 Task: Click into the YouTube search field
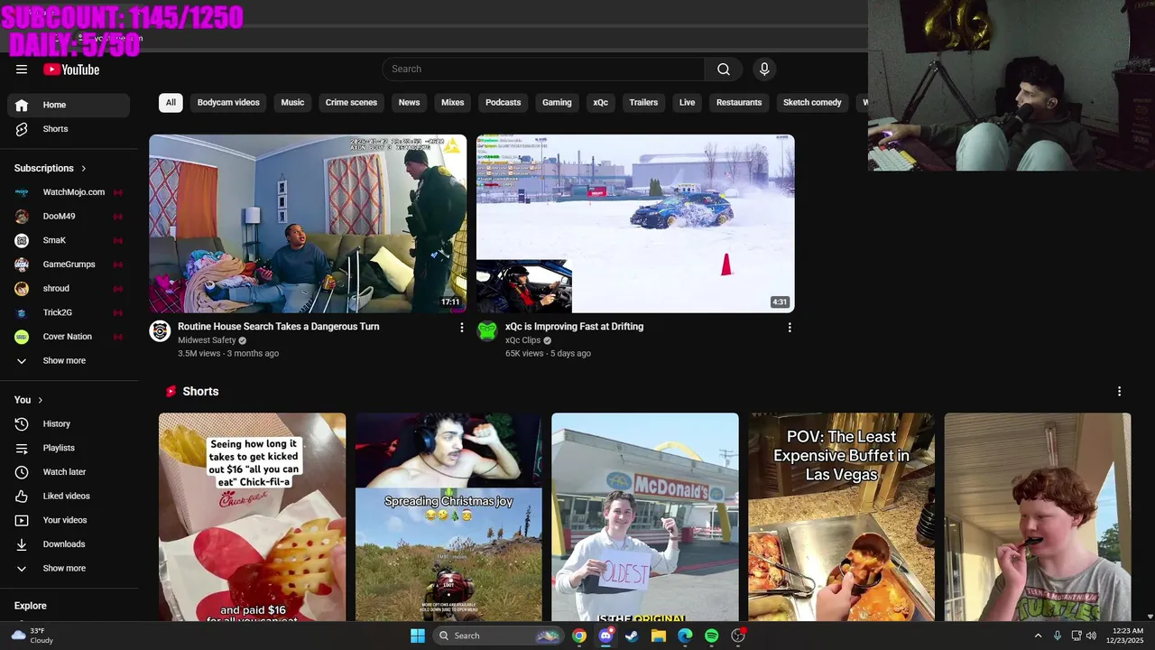point(543,70)
